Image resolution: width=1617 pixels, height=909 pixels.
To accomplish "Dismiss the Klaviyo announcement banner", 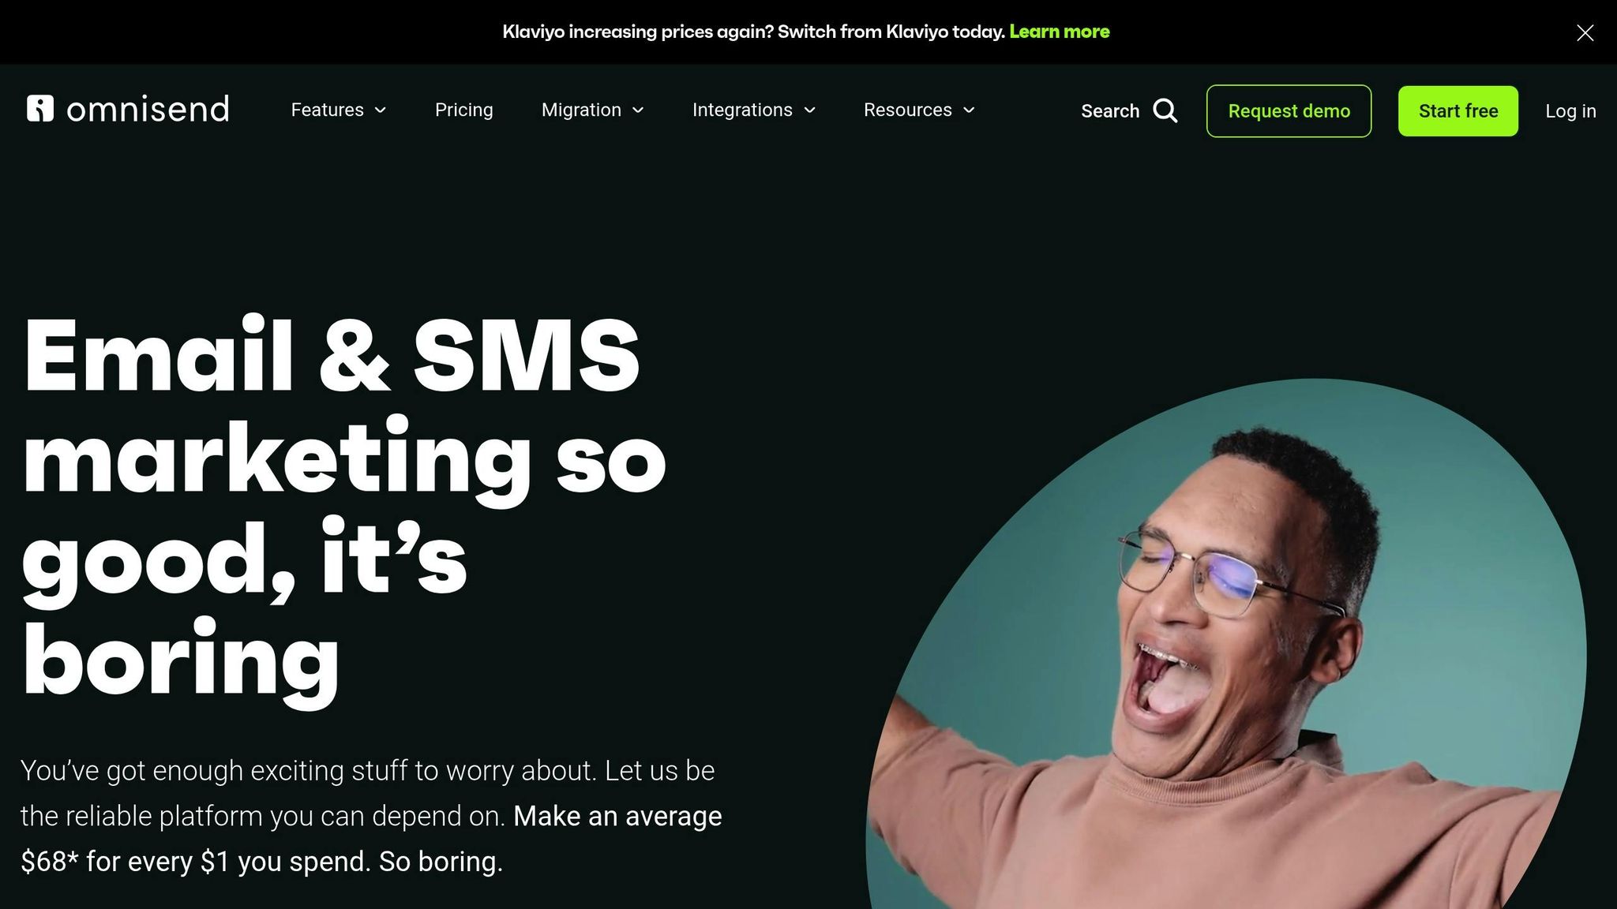I will [1585, 32].
